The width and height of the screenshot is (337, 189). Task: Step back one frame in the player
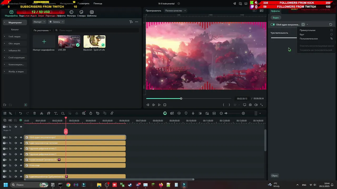tap(148, 105)
